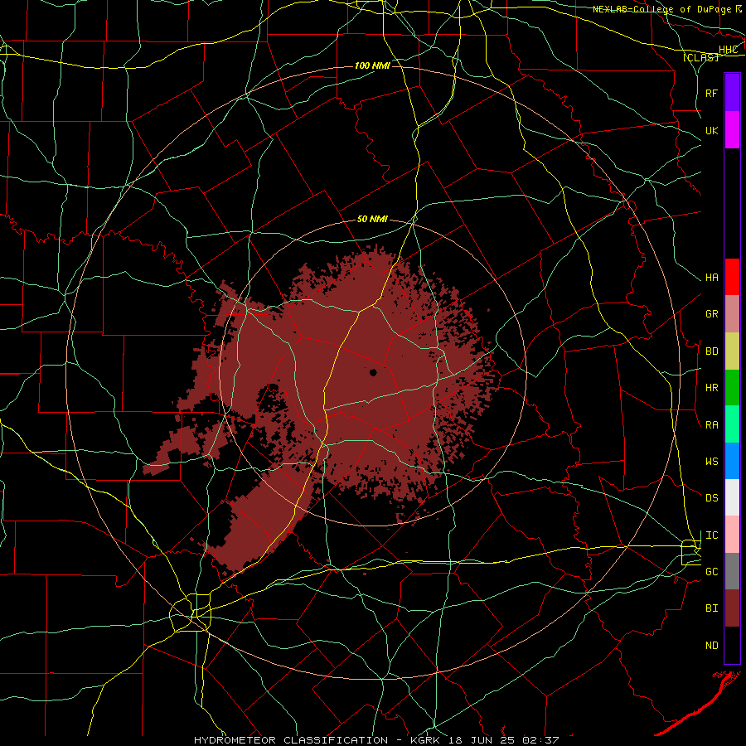
Task: Click the DS legend label
Action: click(712, 498)
